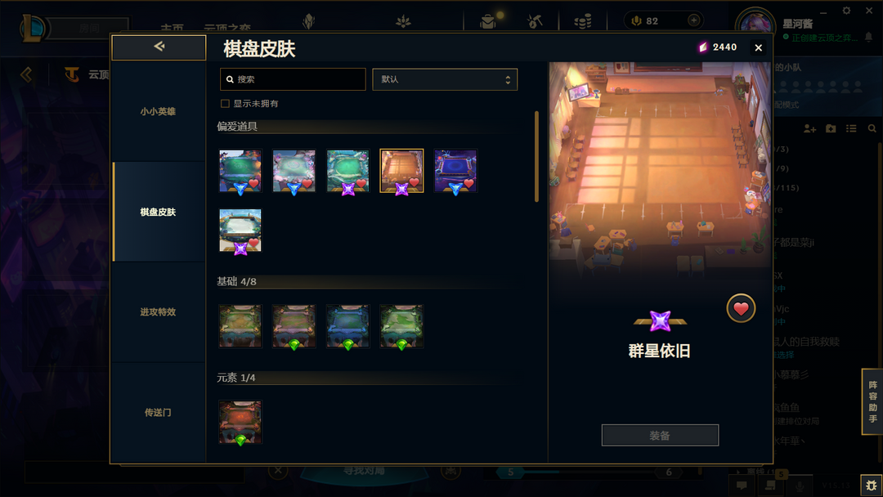Expand the 默认 sort dropdown
The height and width of the screenshot is (497, 883).
pyautogui.click(x=444, y=79)
